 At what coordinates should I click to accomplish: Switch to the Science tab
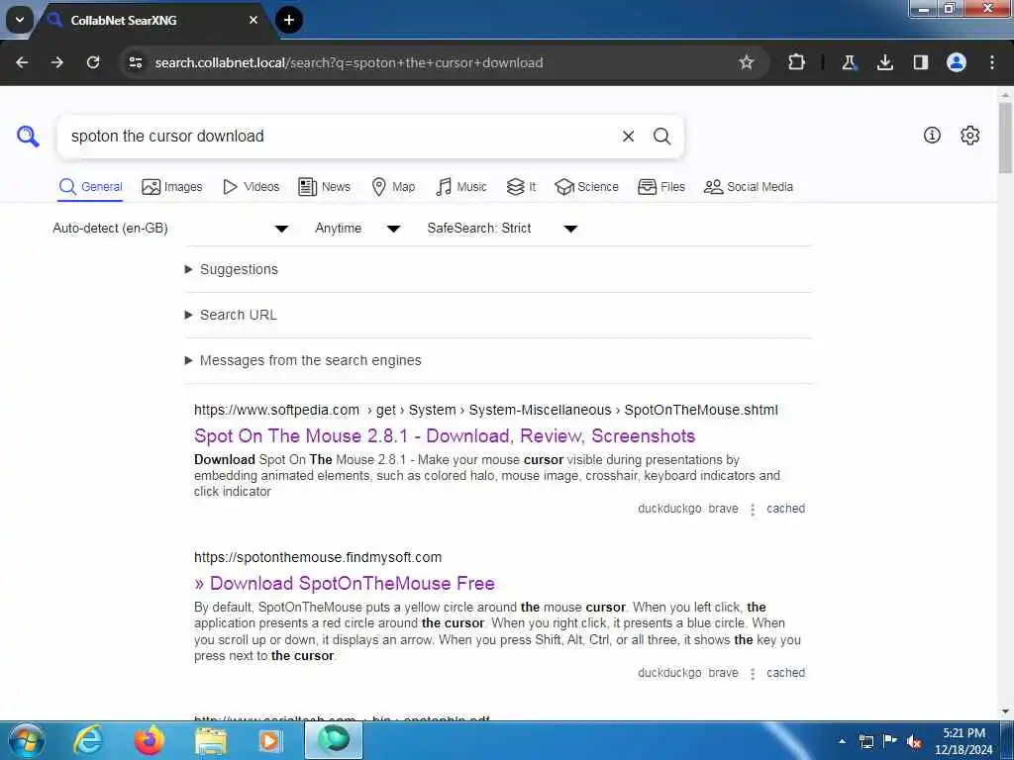click(x=586, y=187)
